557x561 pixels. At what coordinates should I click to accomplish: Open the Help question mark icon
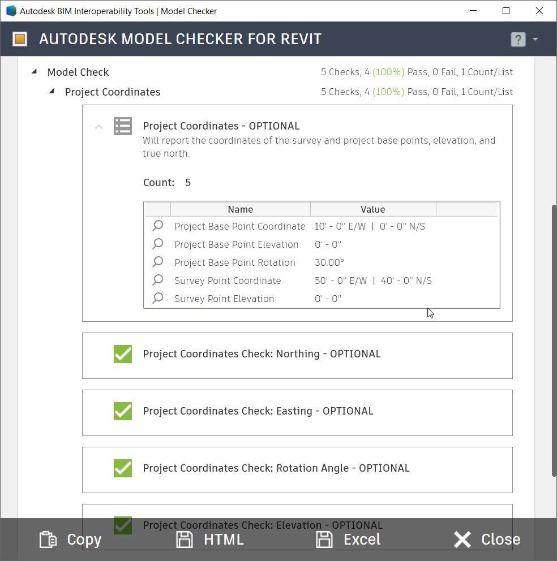pyautogui.click(x=517, y=39)
